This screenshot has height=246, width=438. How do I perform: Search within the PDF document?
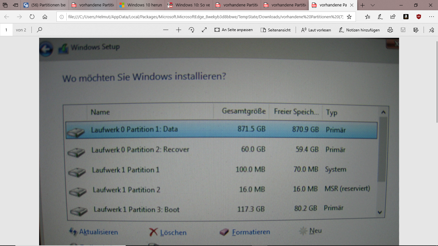click(39, 30)
